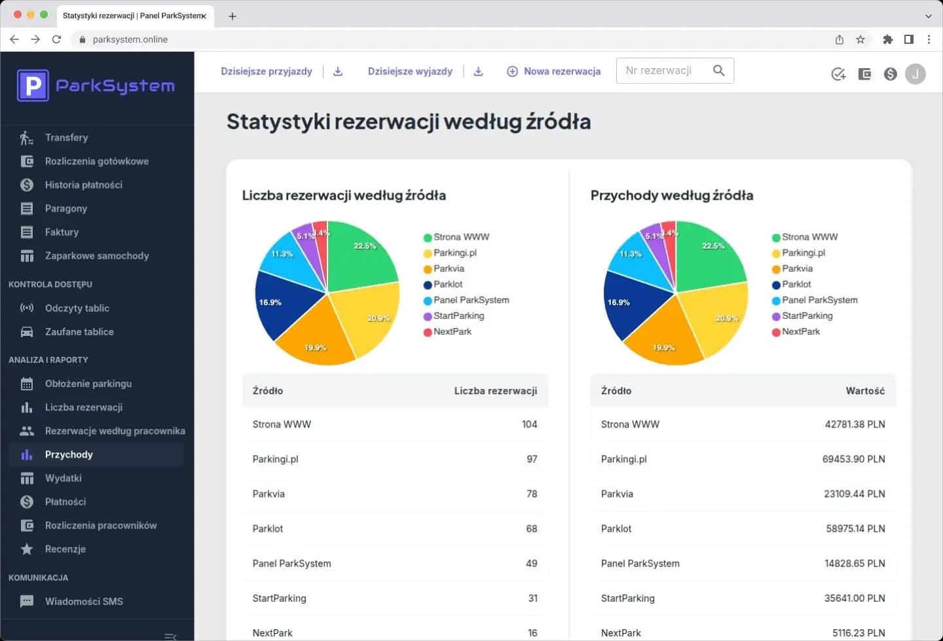This screenshot has width=943, height=641.
Task: Click the Liczba rezerwacji bar chart icon
Action: (x=27, y=407)
